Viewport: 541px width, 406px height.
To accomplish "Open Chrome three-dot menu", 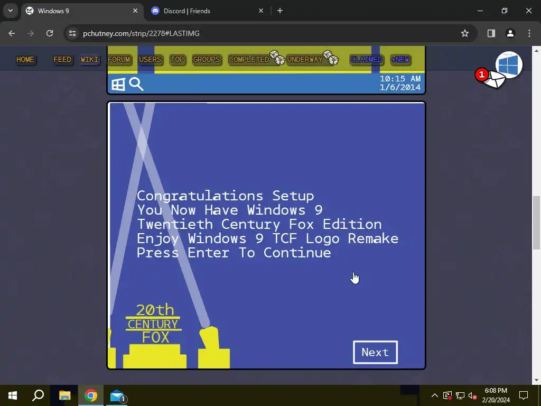I will pyautogui.click(x=529, y=33).
